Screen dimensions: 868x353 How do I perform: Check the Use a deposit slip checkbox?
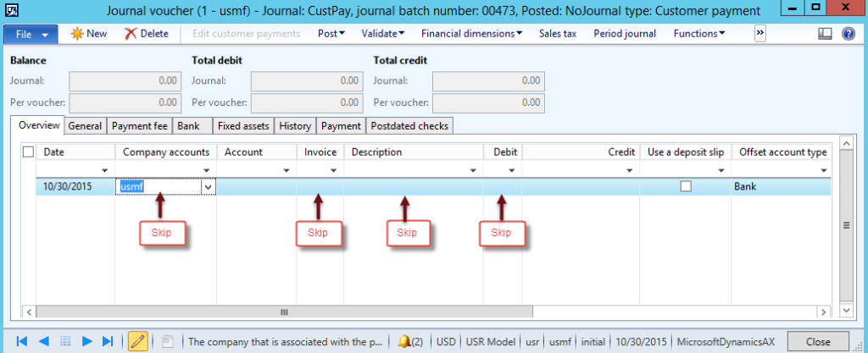click(x=686, y=187)
